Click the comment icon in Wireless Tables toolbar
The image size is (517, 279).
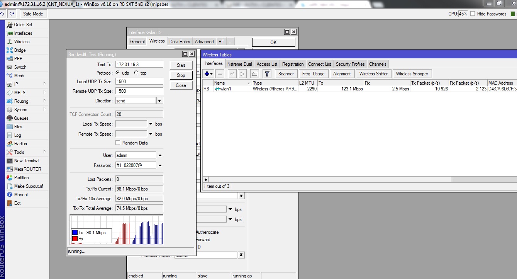tap(254, 74)
